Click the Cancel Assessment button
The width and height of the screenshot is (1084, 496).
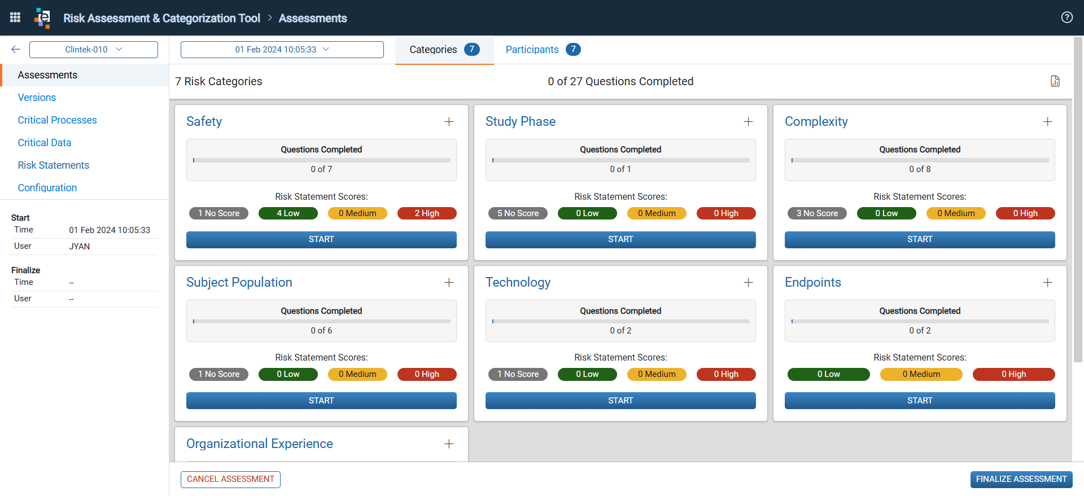point(230,479)
